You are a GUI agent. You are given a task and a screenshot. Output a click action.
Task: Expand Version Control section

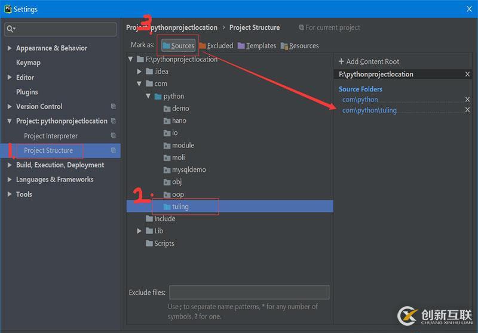coord(10,107)
